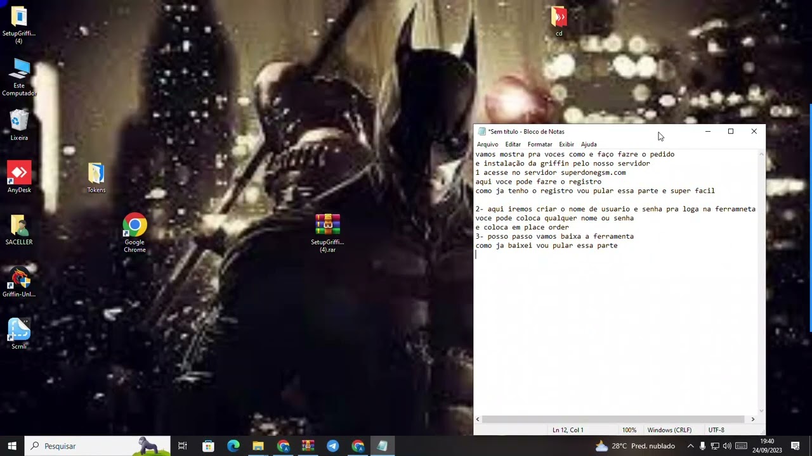The image size is (812, 456).
Task: Open Telegram from the taskbar
Action: click(x=333, y=446)
